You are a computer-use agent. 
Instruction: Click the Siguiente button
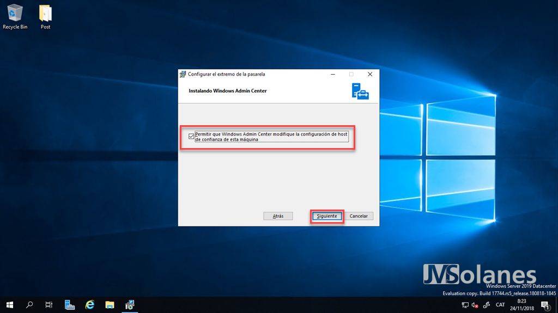click(x=327, y=216)
